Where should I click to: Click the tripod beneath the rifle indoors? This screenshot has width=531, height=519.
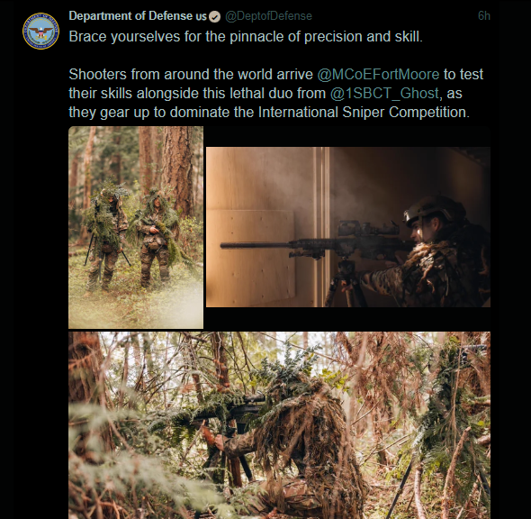click(345, 281)
